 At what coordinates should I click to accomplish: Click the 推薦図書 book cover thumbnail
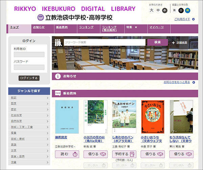pyautogui.click(x=67, y=117)
